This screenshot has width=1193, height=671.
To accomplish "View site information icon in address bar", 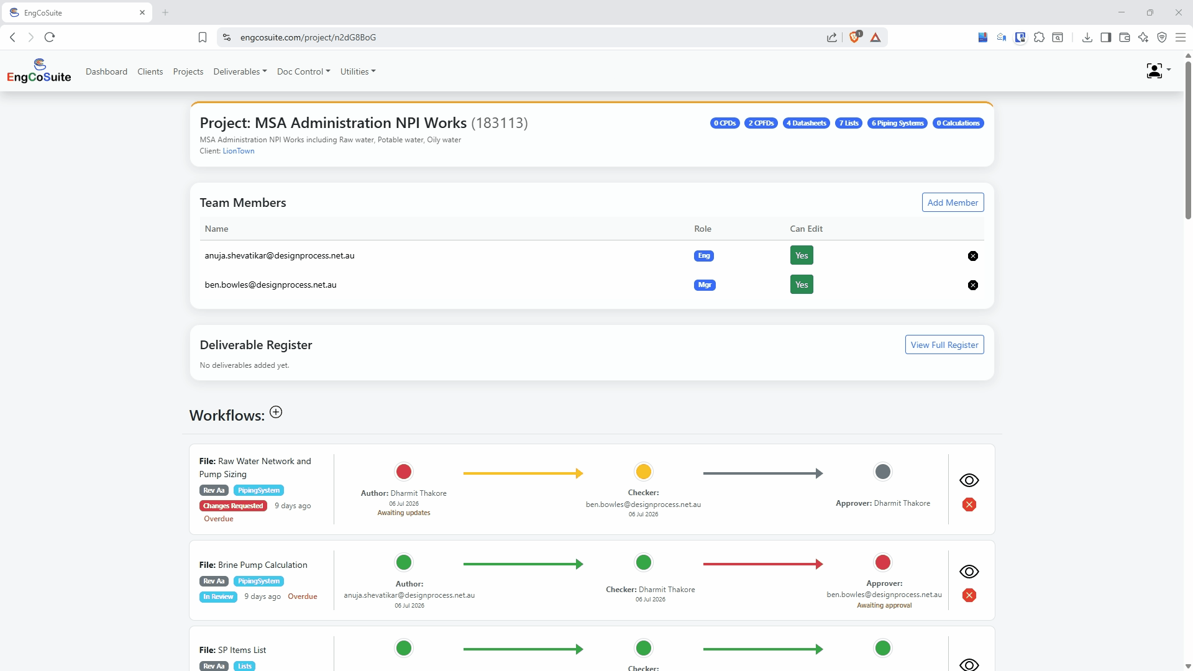I will [x=227, y=37].
